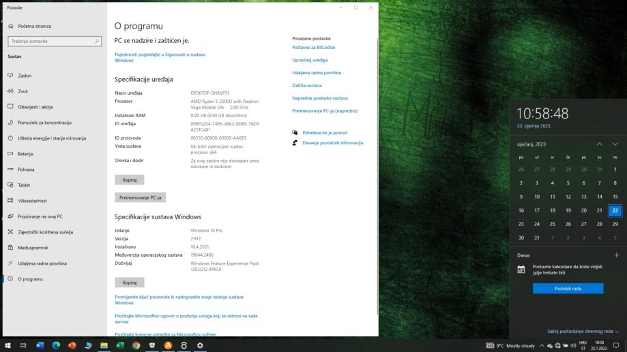This screenshot has height=352, width=627.
Task: Open the notification center icon
Action: pos(616,346)
